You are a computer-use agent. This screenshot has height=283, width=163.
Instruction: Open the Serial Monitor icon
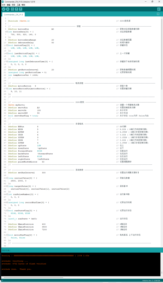pos(159,9)
